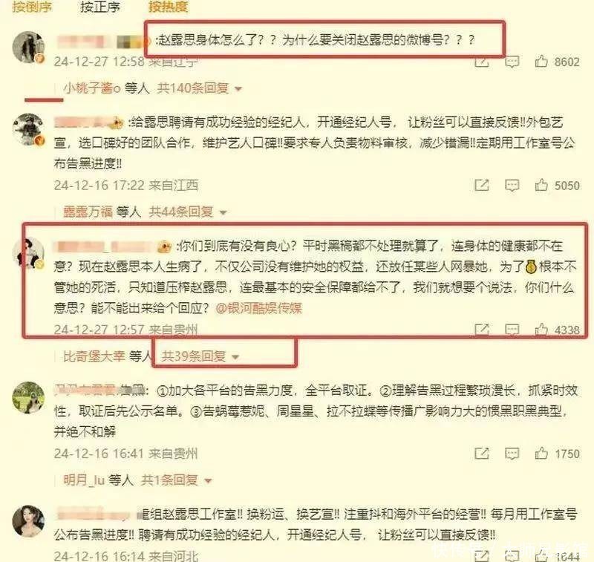The height and width of the screenshot is (562, 594).
Task: Sort comments by 按正序
Action: click(100, 7)
